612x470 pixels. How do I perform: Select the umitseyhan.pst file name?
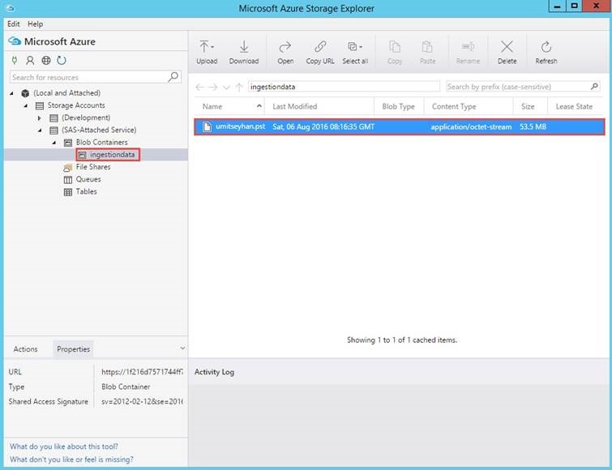240,126
